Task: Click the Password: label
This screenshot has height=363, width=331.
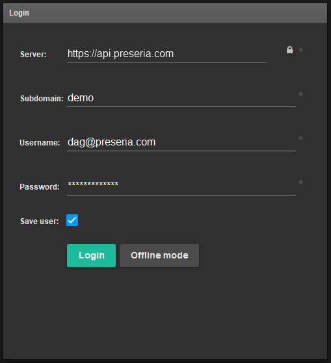Action: [x=40, y=187]
